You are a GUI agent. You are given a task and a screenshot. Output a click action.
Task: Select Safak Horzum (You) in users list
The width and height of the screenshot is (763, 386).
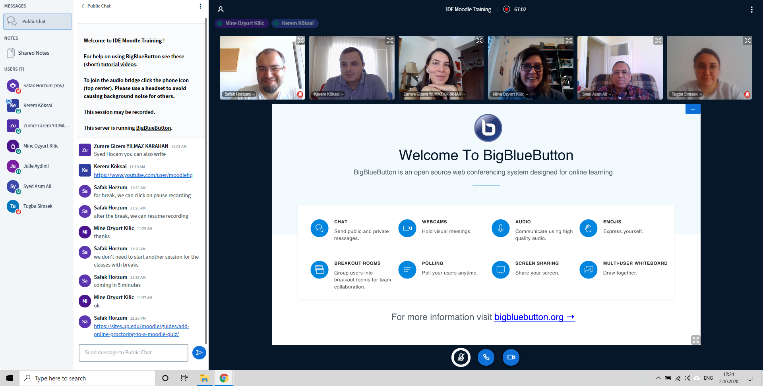tap(37, 86)
